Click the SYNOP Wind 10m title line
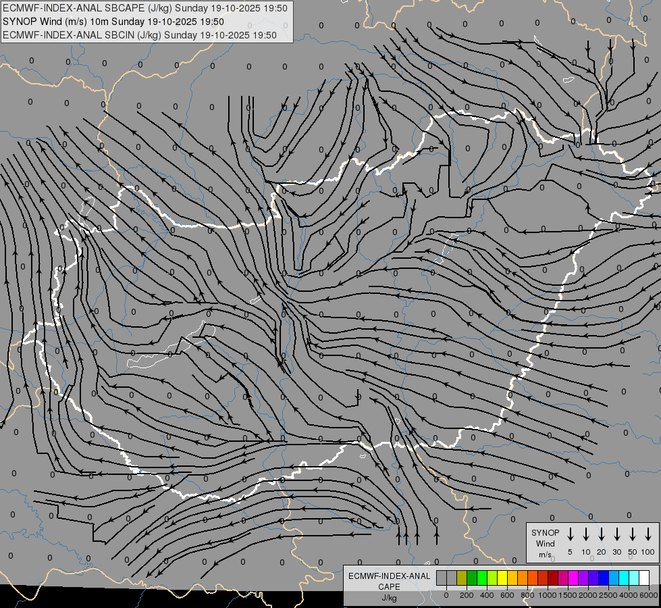This screenshot has width=661, height=608. 113,22
